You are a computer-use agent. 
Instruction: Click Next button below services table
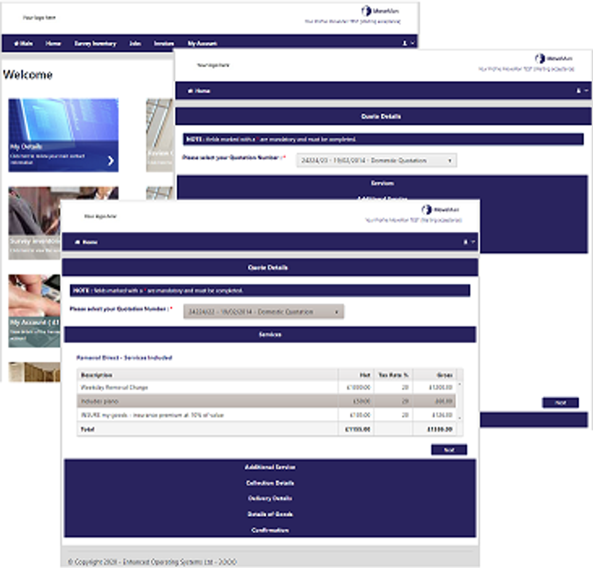point(449,450)
